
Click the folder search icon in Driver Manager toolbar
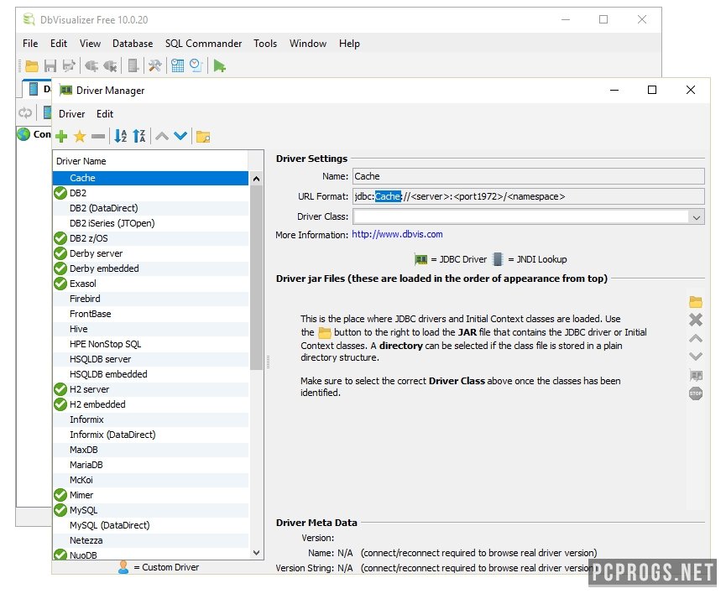tap(203, 137)
